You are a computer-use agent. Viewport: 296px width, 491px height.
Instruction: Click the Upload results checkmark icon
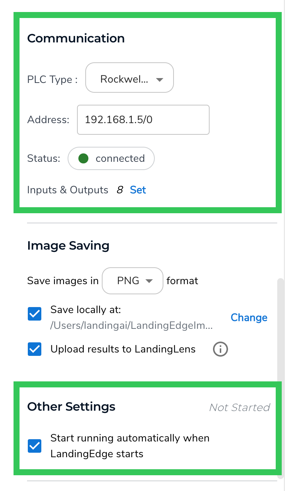[34, 349]
